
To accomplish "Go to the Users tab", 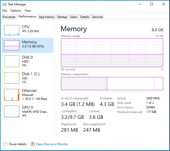I will click(x=74, y=17).
